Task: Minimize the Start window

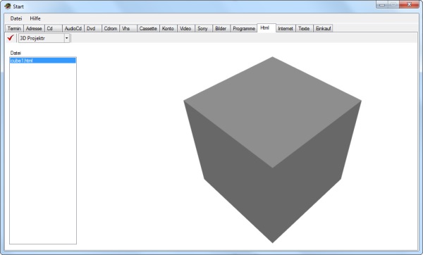Action: pyautogui.click(x=382, y=4)
